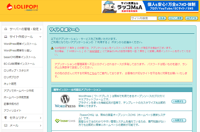Click the chevron next to サーバーの管理・設定
Image resolution: width=200 pixels, height=132 pixels.
click(x=41, y=29)
